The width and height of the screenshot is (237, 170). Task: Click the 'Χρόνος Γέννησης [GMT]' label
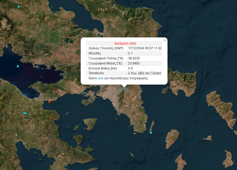(x=106, y=48)
